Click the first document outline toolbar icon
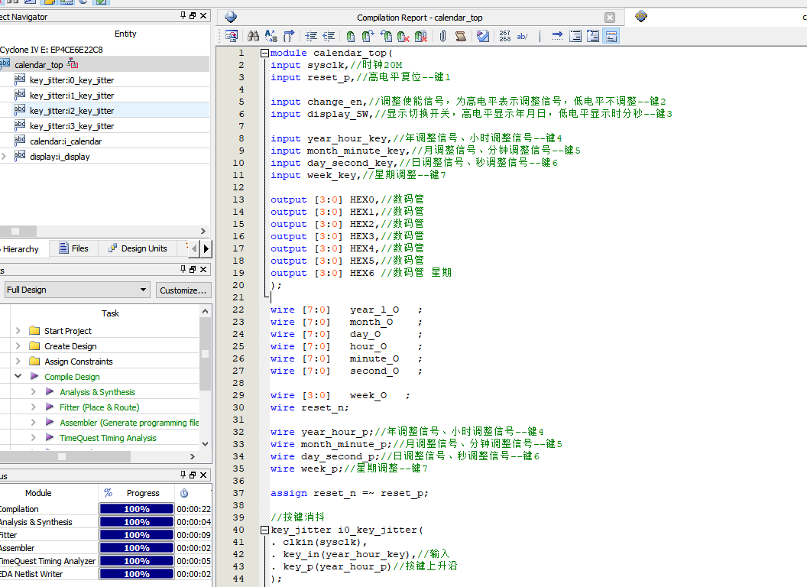 point(575,36)
